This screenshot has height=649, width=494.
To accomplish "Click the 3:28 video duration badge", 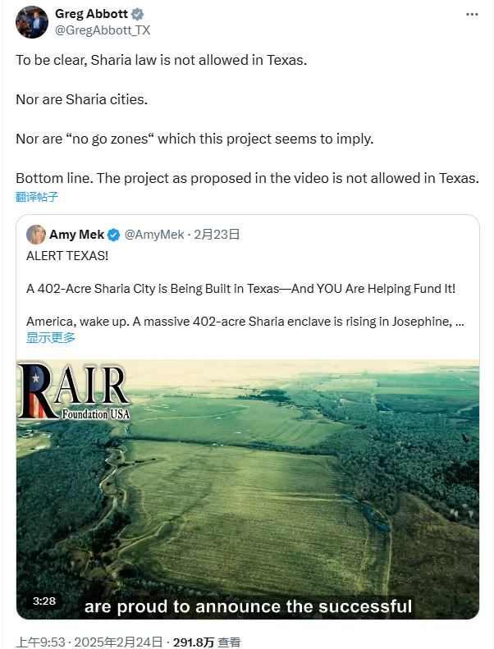I will pos(44,601).
